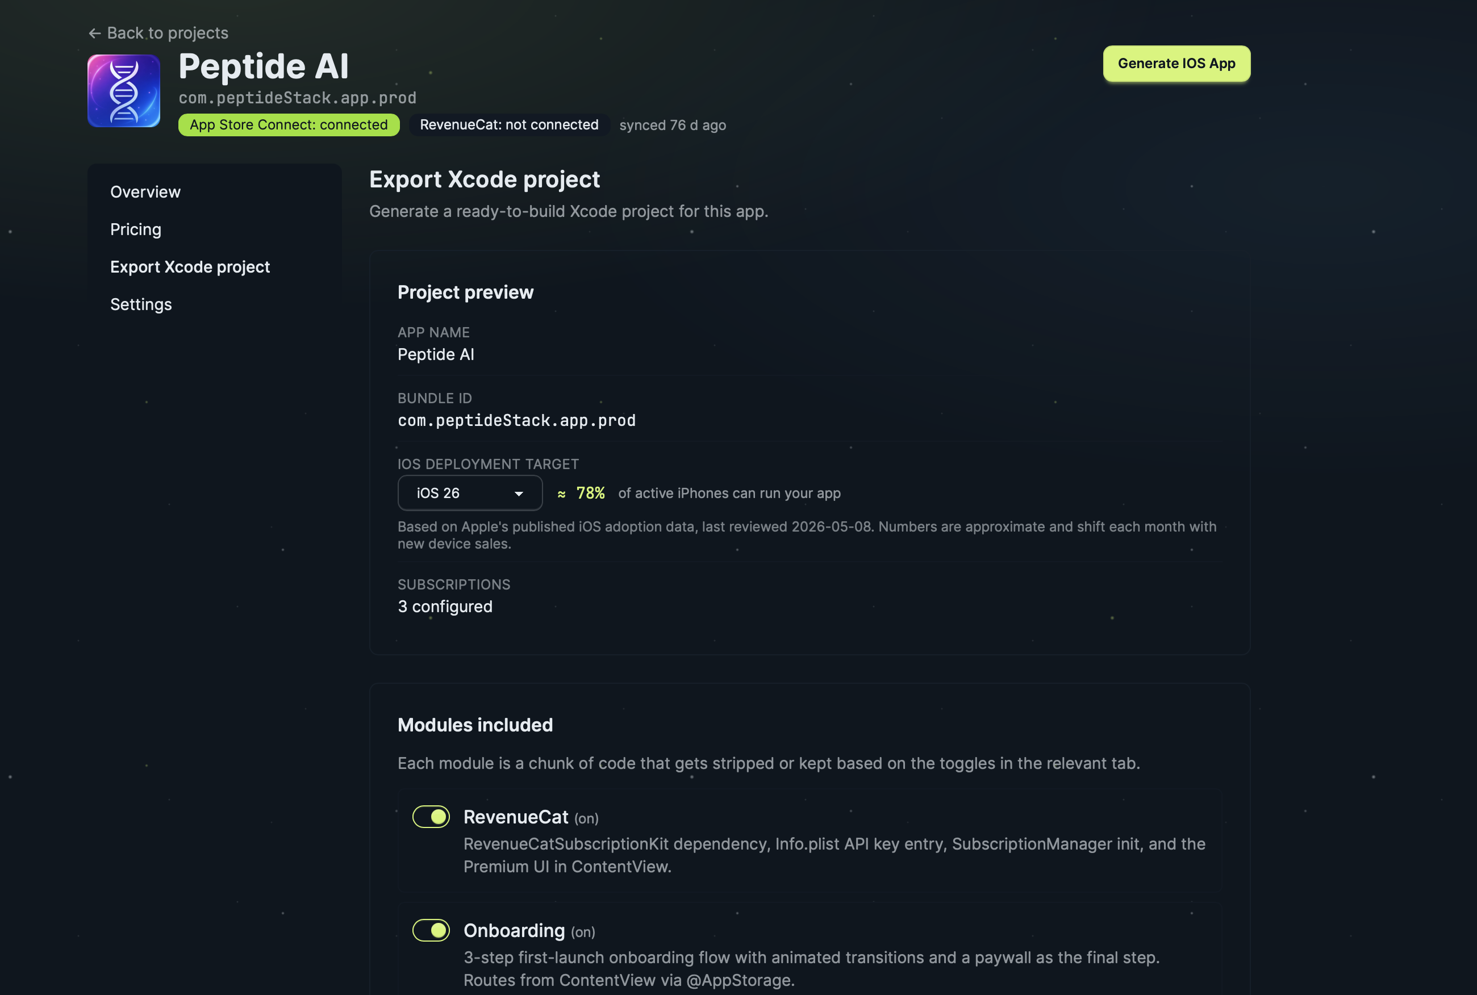The height and width of the screenshot is (995, 1477).
Task: Go back to projects link
Action: pyautogui.click(x=158, y=33)
